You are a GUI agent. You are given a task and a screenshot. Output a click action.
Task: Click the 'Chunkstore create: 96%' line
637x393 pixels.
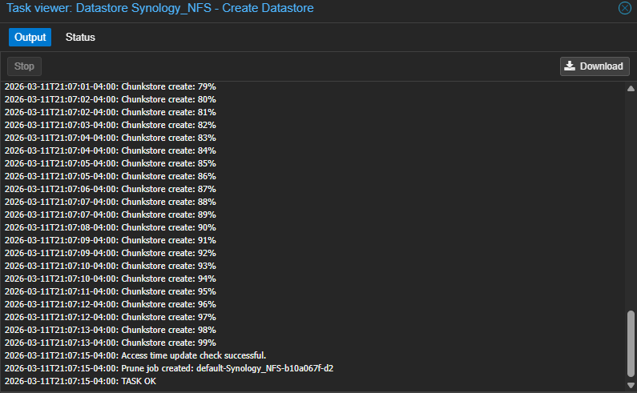pyautogui.click(x=110, y=304)
